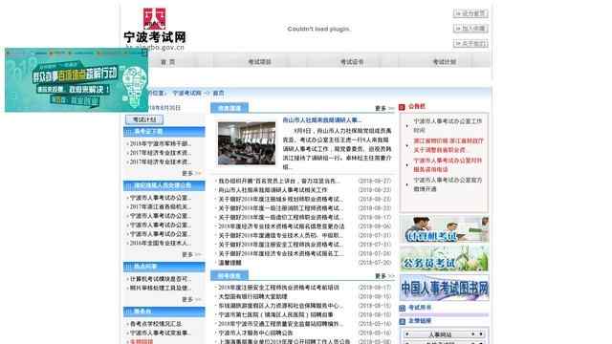Open the 舟山市人社局来我局调研人事 headline

(322, 120)
